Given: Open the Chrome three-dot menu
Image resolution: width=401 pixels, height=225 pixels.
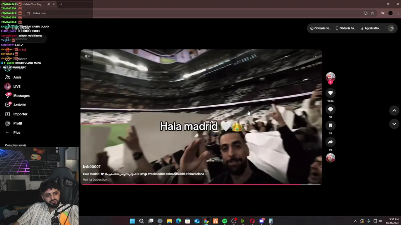Looking at the screenshot, I should (398, 13).
